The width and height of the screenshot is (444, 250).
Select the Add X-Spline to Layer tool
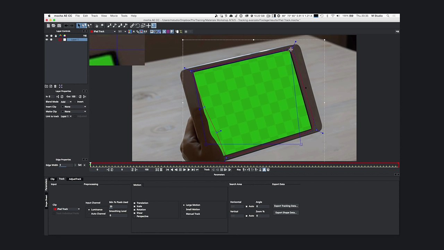point(115,26)
